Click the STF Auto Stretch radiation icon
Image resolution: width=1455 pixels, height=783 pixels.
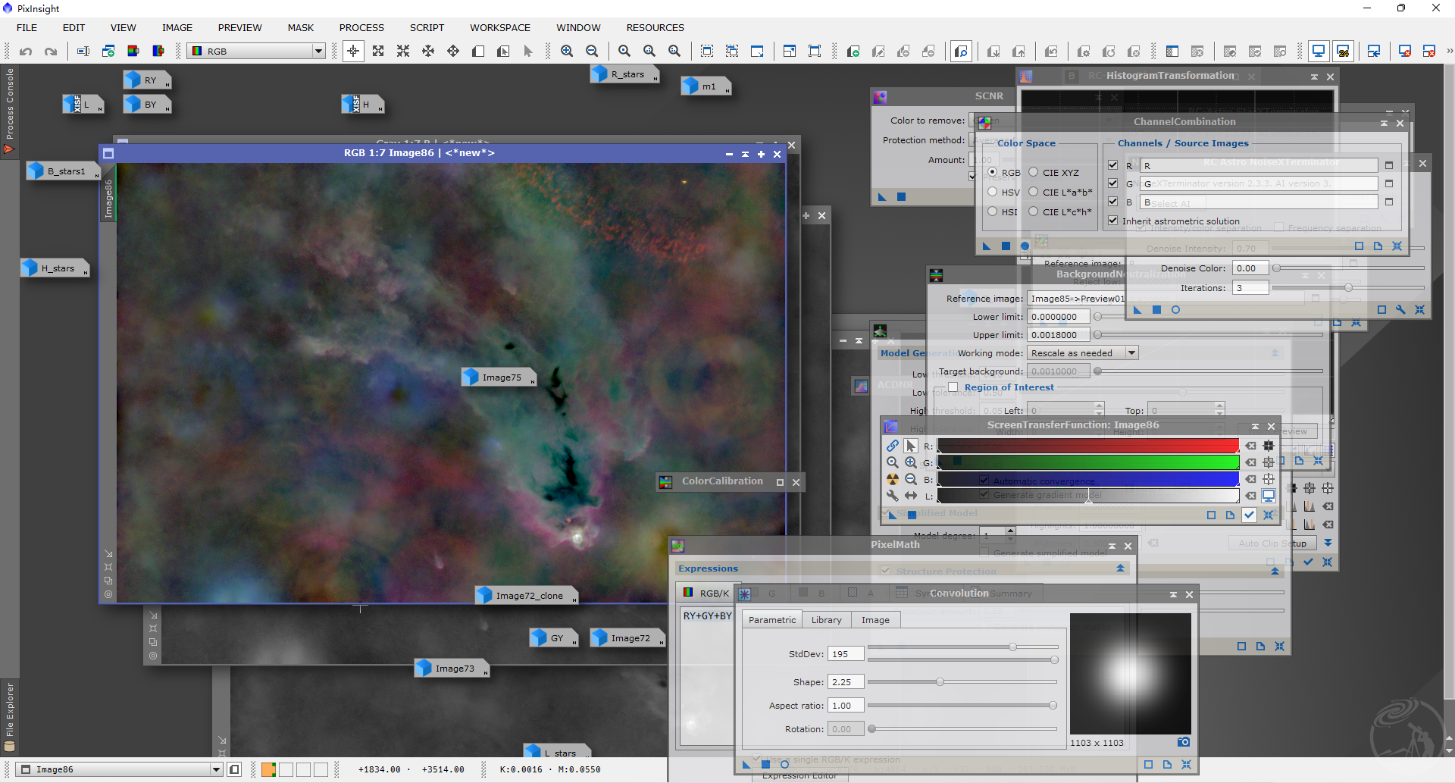(x=893, y=479)
